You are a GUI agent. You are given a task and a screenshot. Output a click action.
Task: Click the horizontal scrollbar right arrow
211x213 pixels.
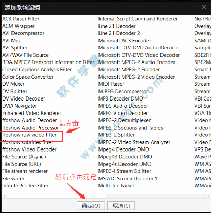[x=208, y=196]
